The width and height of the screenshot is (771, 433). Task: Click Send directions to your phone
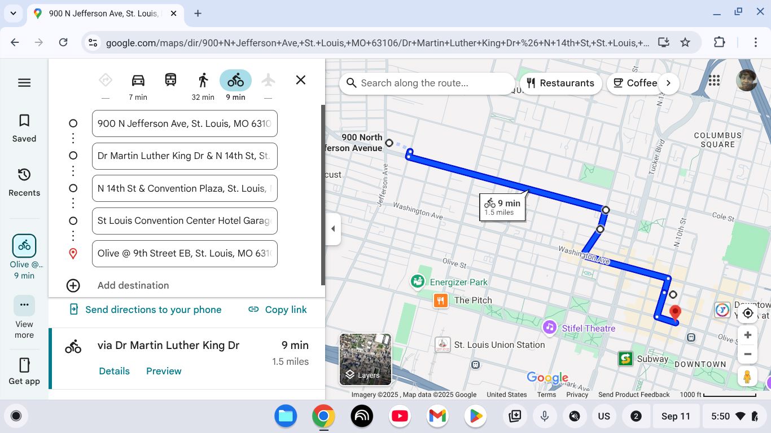point(146,310)
